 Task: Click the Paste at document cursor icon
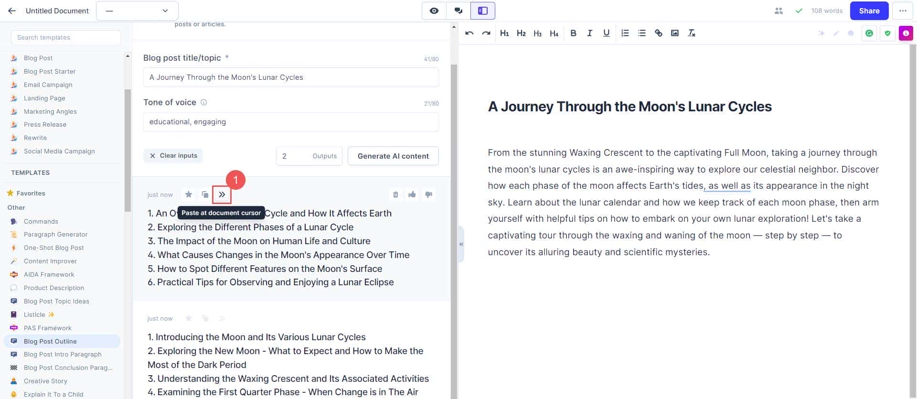coord(222,194)
